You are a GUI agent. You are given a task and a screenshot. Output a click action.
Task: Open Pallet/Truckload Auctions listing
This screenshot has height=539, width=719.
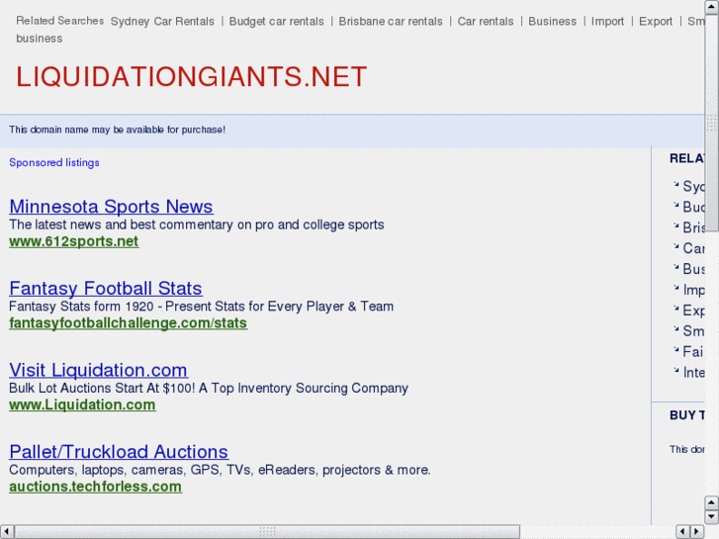119,452
